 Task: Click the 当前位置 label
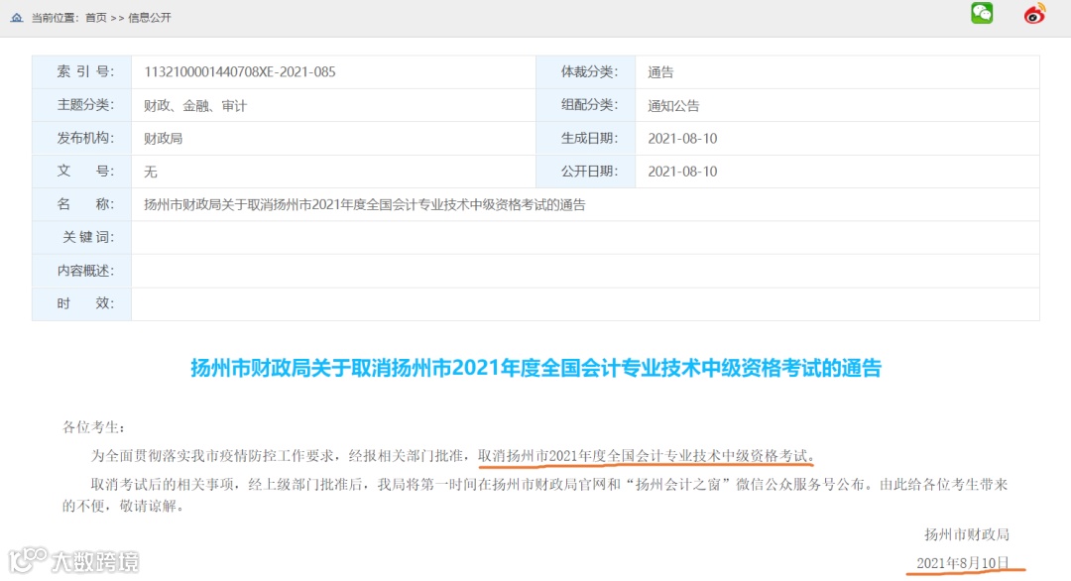point(54,18)
